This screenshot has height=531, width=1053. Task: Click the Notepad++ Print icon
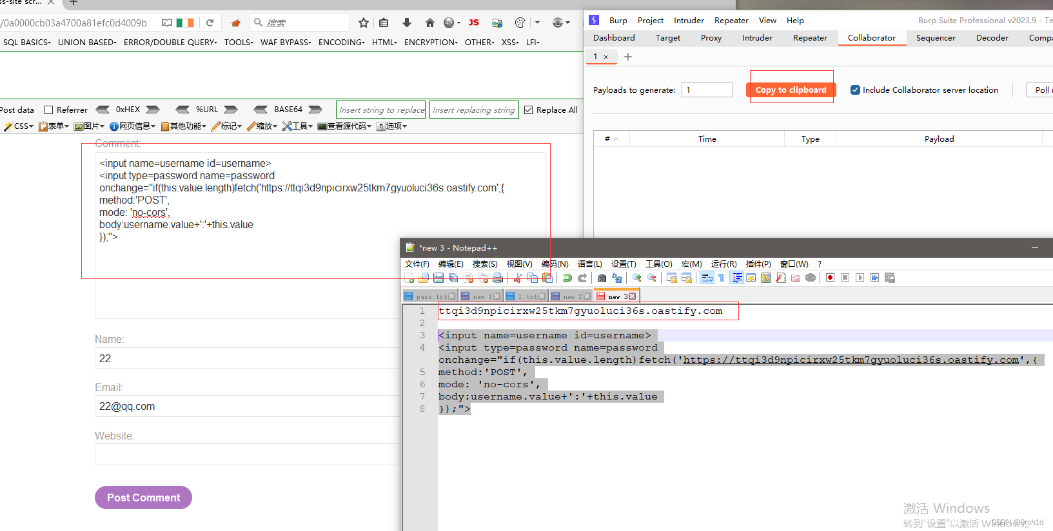(x=498, y=278)
